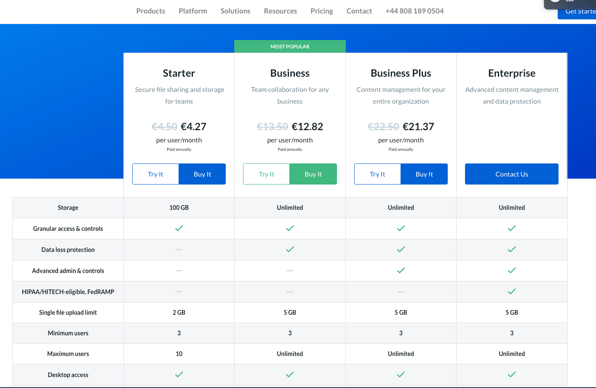Call the +44 808 189 0504 number
596x388 pixels.
[414, 11]
